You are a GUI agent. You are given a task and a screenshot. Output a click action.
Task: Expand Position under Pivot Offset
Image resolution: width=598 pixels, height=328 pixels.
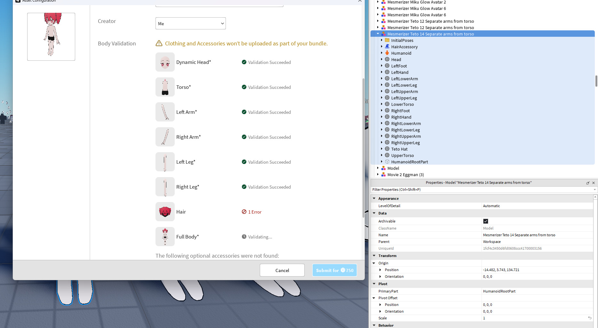coord(380,304)
